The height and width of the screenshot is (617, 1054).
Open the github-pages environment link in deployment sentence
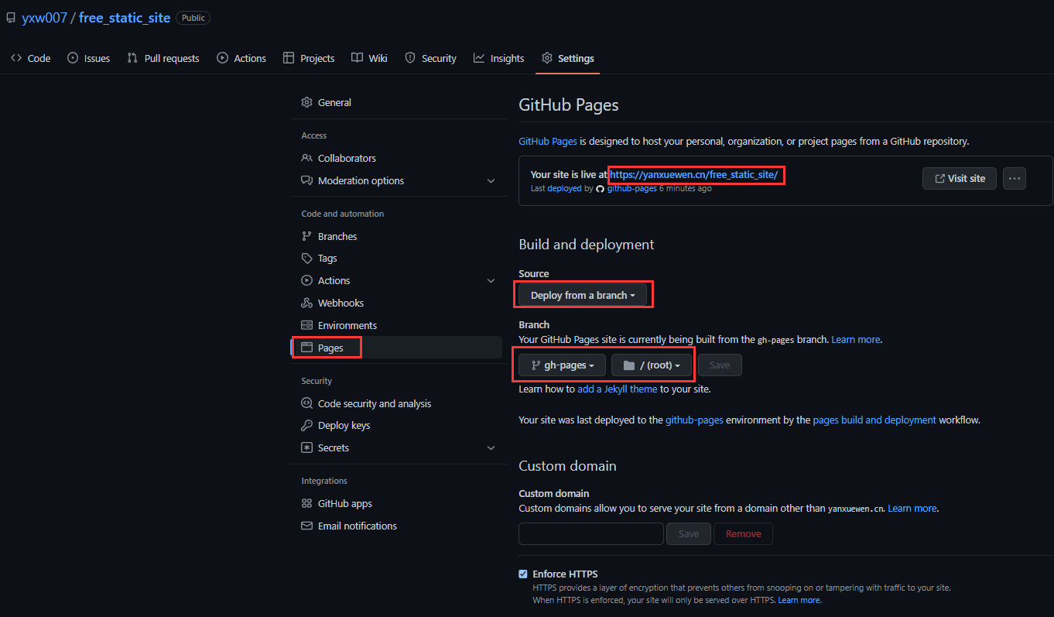[x=694, y=420]
